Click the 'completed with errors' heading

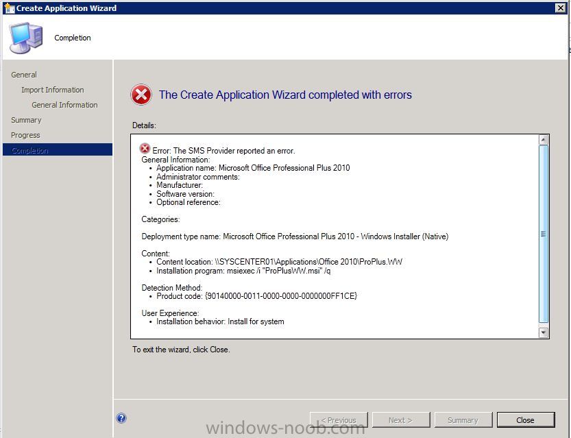[285, 95]
